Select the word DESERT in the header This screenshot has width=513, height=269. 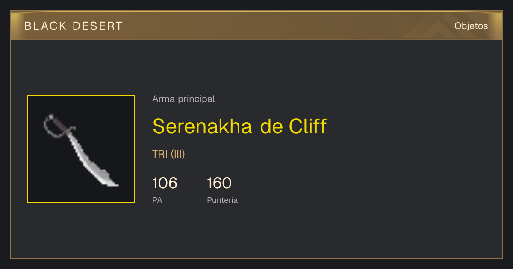[97, 26]
